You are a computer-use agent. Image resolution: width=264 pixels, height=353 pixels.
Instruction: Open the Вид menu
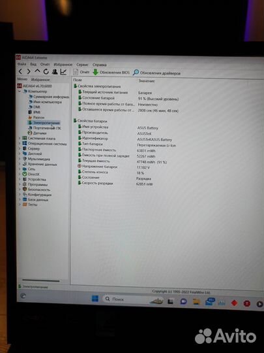(33, 64)
